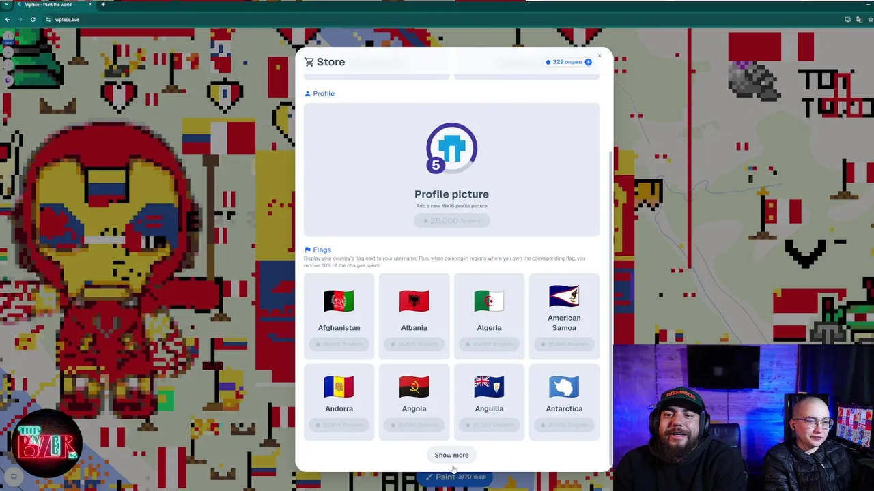This screenshot has height=491, width=874.
Task: Click the level 5 badge
Action: click(x=436, y=164)
